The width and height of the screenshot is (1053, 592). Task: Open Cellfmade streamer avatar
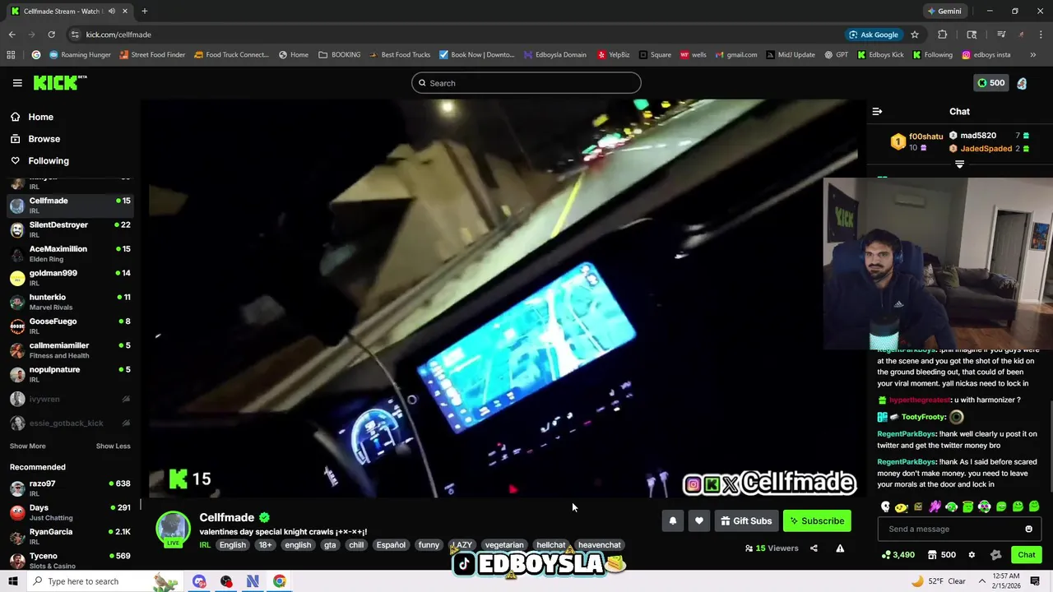coord(174,528)
